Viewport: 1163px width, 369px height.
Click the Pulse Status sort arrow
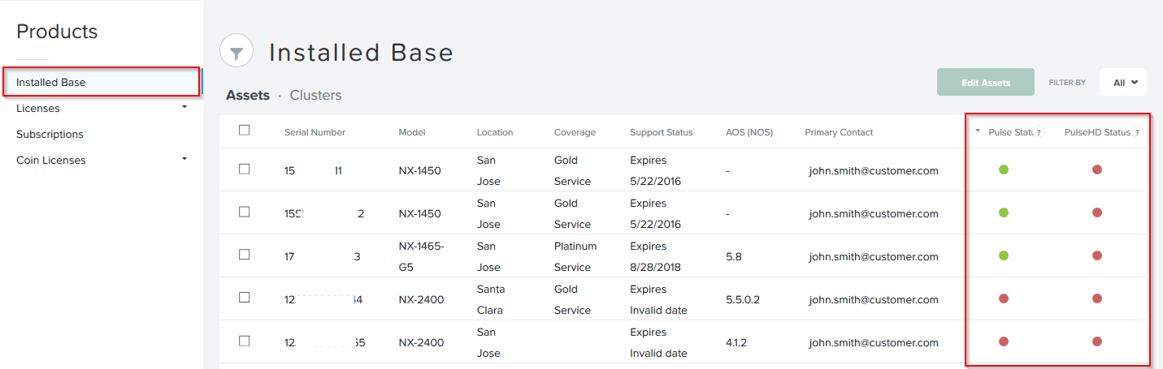tap(977, 131)
